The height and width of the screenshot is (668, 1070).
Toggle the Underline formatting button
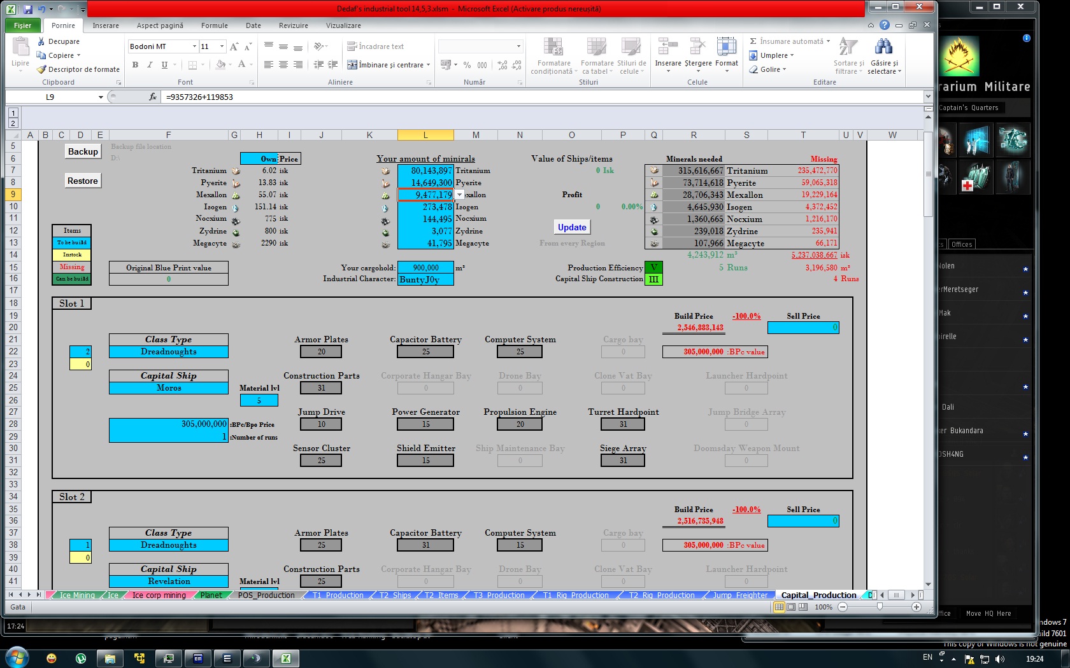tap(164, 65)
